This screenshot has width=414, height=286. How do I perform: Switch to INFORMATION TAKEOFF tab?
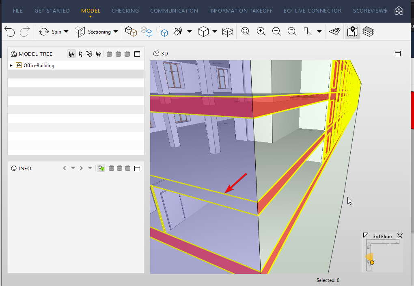tap(241, 11)
